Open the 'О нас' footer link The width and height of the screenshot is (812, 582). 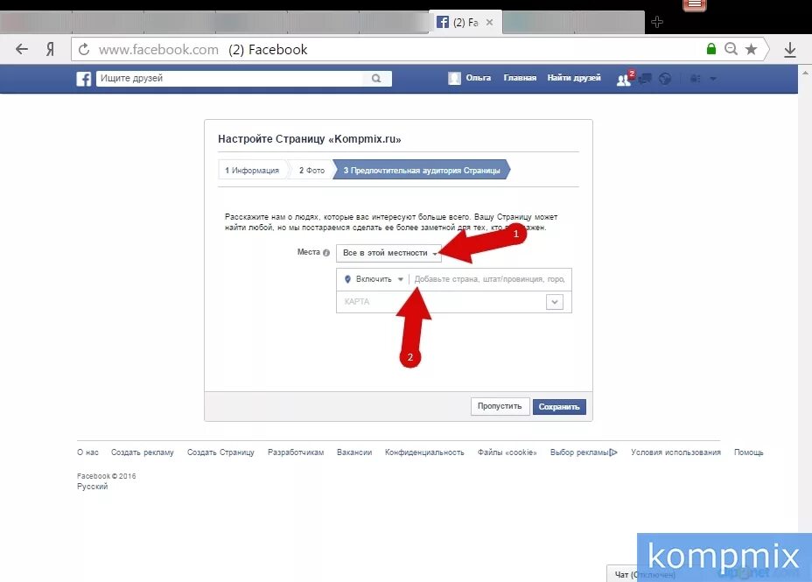click(88, 452)
